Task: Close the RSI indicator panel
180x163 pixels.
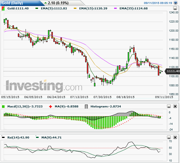Action: (175, 137)
